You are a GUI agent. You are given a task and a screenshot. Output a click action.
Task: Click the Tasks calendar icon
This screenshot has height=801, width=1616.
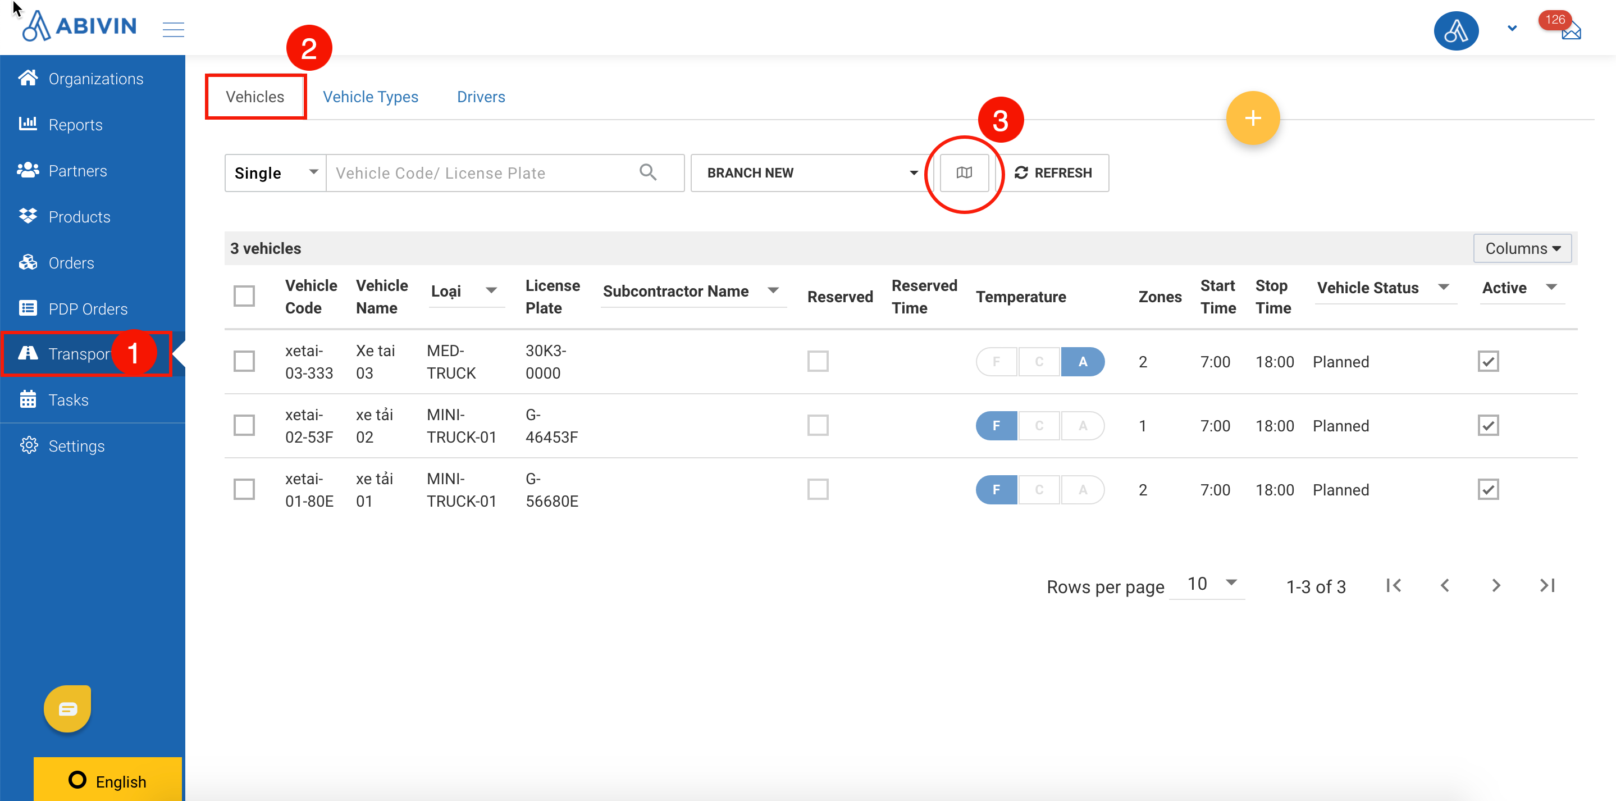pos(28,399)
